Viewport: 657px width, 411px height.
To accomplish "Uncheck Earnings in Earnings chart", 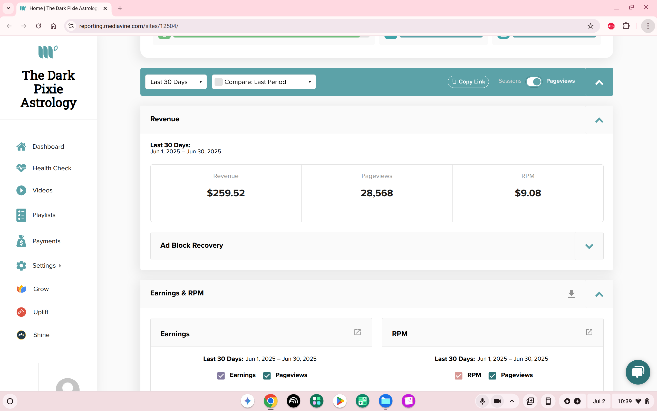I will (x=221, y=376).
